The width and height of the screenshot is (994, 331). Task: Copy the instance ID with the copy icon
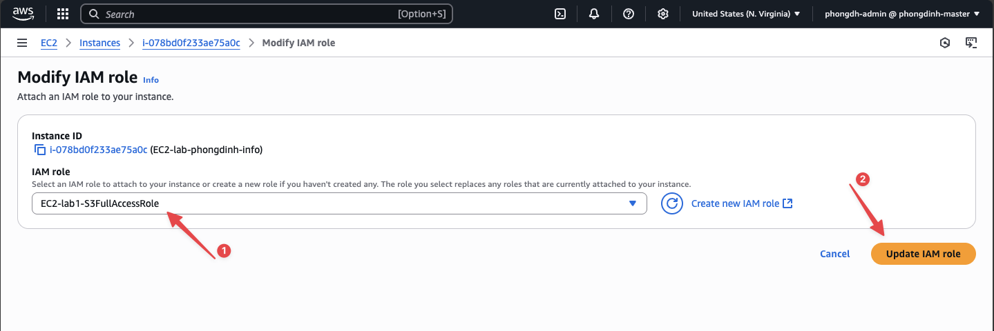[40, 150]
